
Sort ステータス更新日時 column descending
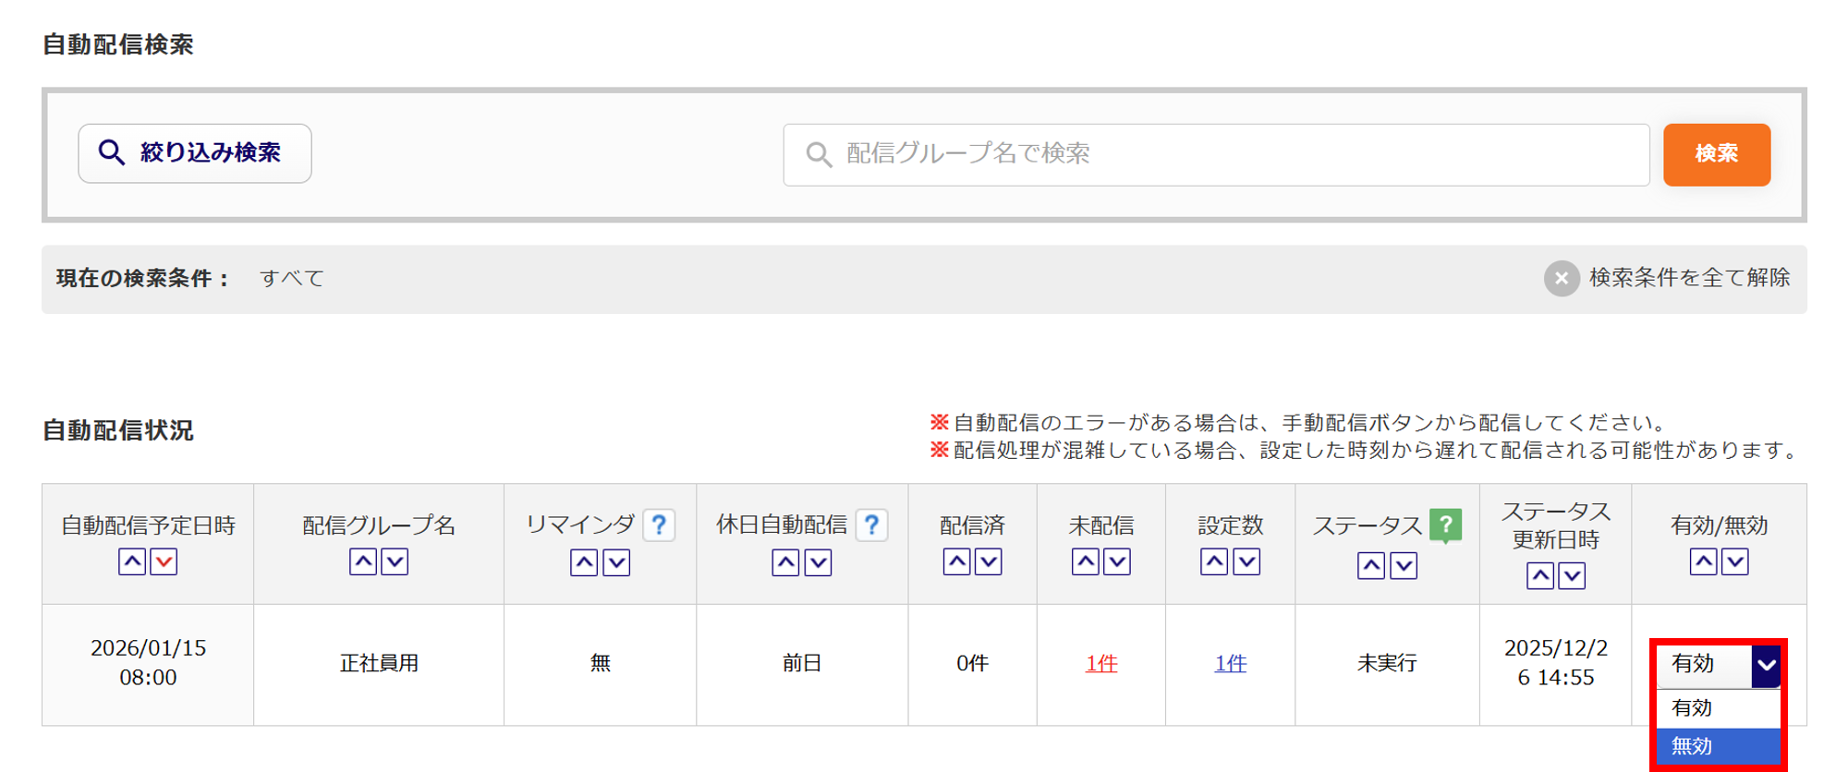(x=1572, y=575)
